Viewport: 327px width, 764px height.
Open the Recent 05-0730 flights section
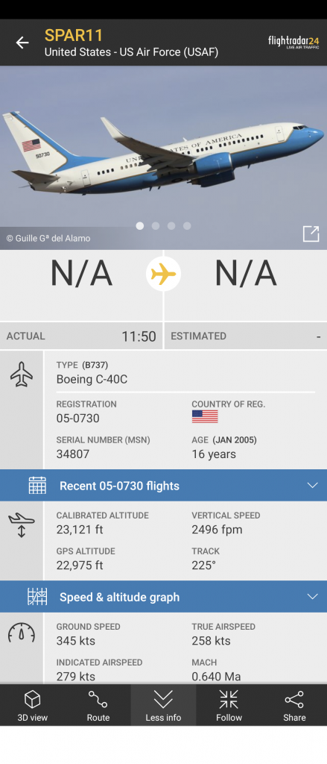click(x=164, y=485)
